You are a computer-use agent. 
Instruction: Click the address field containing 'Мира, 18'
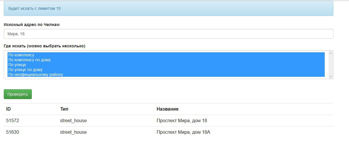point(168,34)
